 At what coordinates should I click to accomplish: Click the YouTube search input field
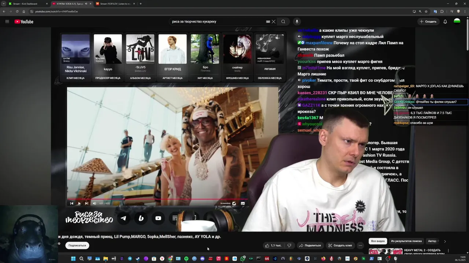click(x=218, y=22)
